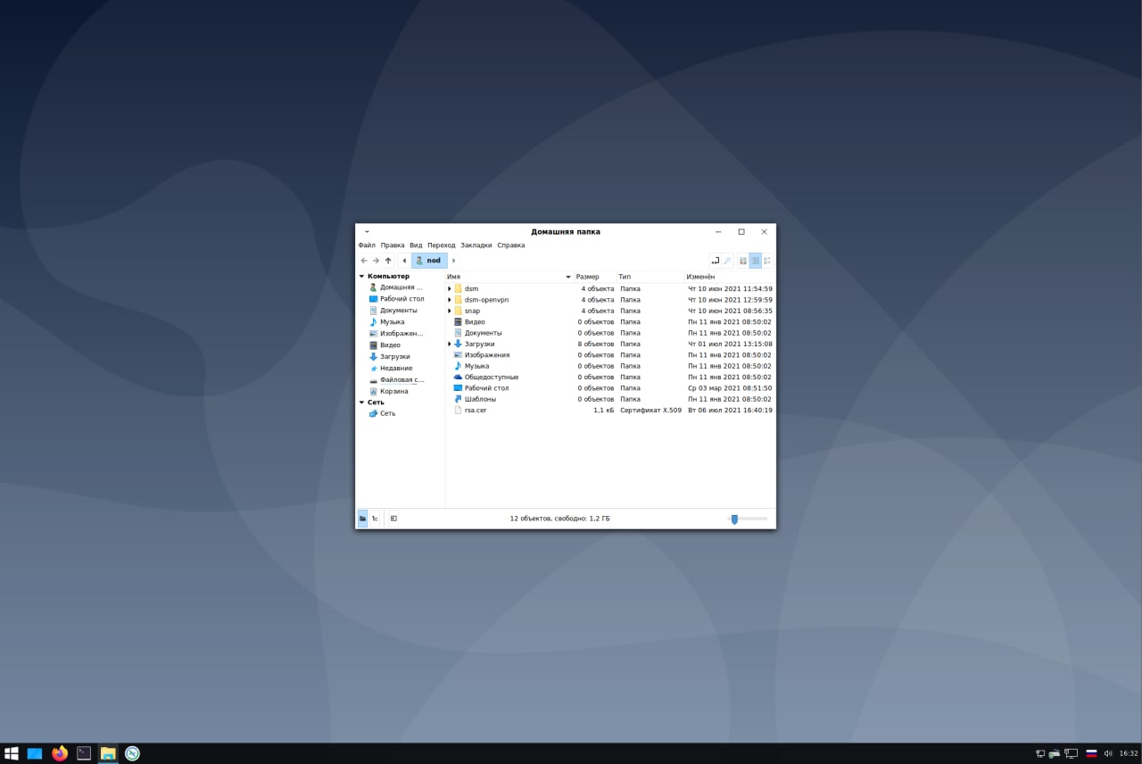Image resolution: width=1142 pixels, height=764 pixels.
Task: Expand the dsm-openvpn folder row
Action: [x=450, y=300]
